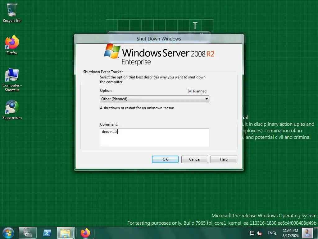Screen dimensions: 318x239
Task: Click the T tile in the background window
Action: click(195, 26)
